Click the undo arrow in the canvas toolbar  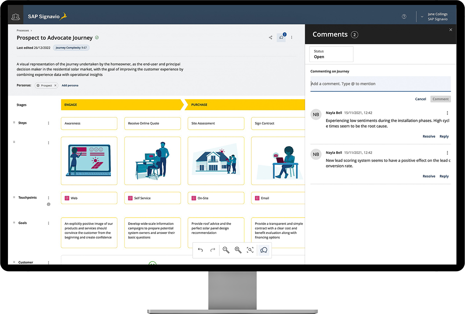click(200, 250)
